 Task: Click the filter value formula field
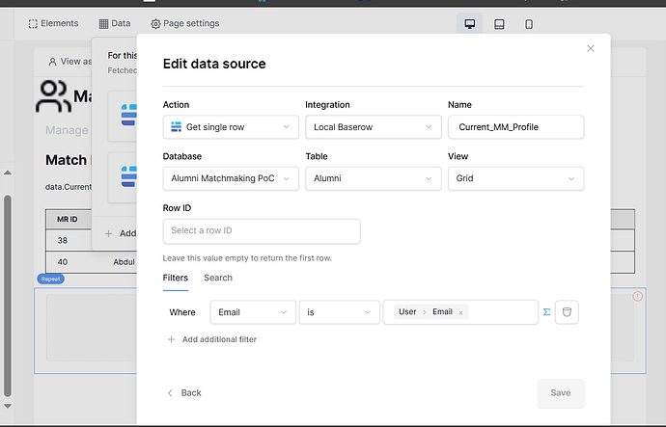(460, 312)
